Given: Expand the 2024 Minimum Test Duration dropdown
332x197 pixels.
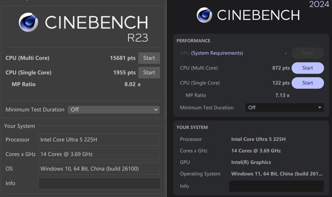Looking at the screenshot, I should coord(284,108).
